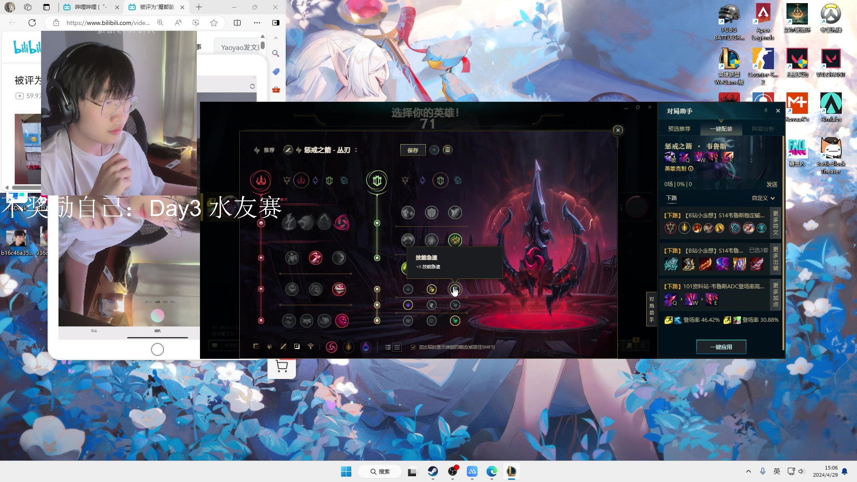Viewport: 857px width, 482px height.
Task: Pick Sorcery path in the primary path selector
Action: click(316, 180)
